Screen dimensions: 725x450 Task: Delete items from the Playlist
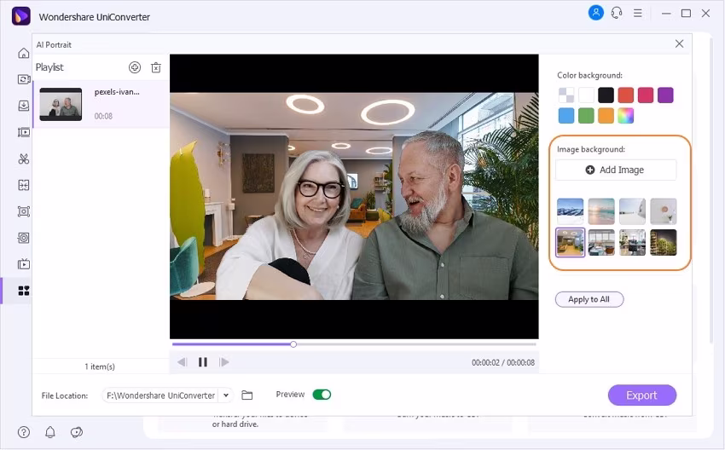click(x=156, y=67)
